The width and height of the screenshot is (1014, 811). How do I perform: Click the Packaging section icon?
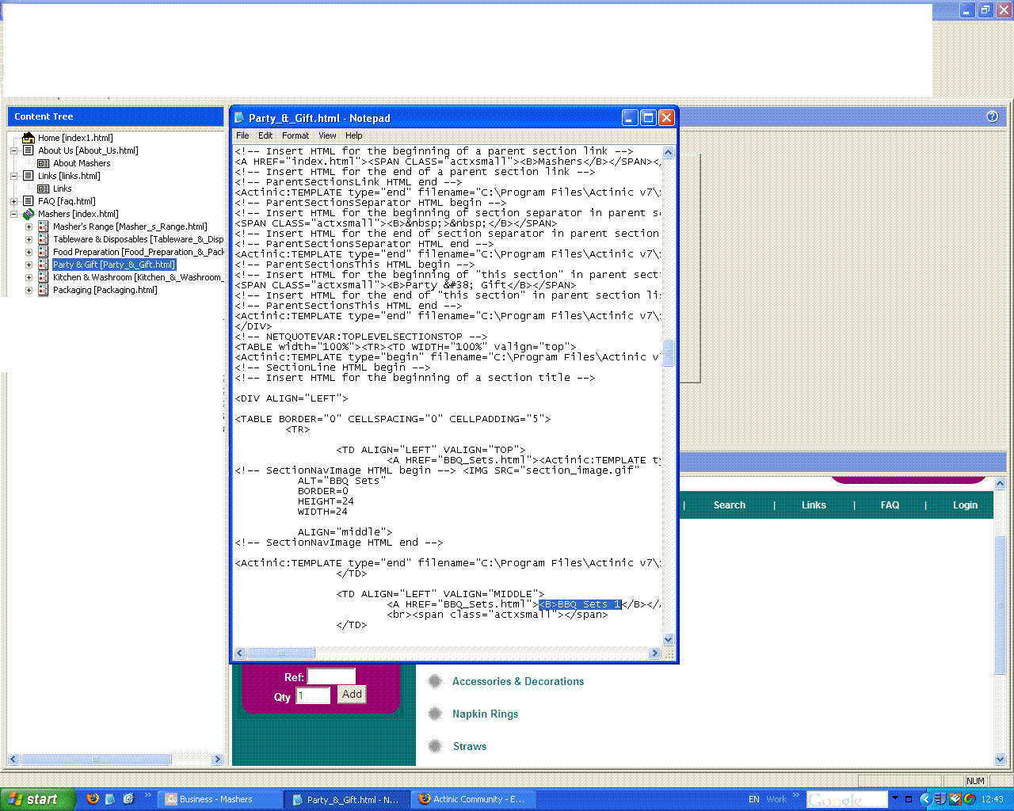pos(44,290)
